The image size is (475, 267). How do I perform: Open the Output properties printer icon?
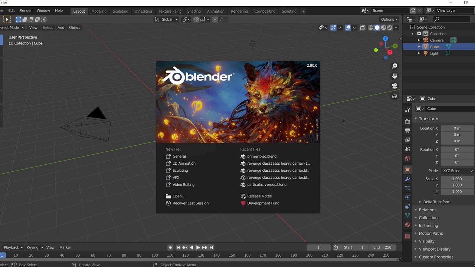(x=407, y=131)
